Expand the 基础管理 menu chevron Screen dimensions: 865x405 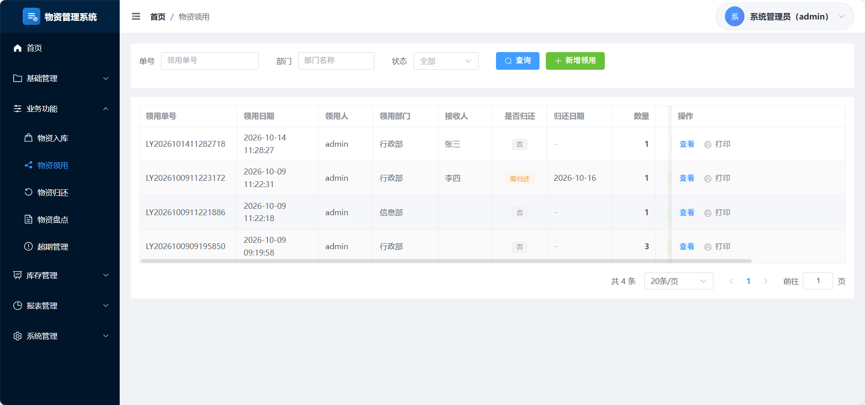tap(106, 78)
